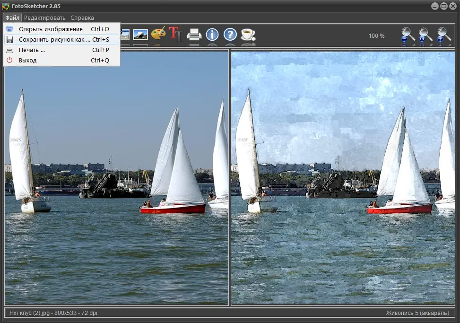Click the partially hidden toolbar image icon
Viewport: 460px width, 323px height.
pyautogui.click(x=125, y=35)
